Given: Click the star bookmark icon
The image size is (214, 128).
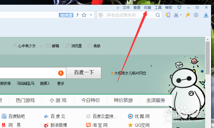Looking at the screenshot, I should [x=84, y=15].
